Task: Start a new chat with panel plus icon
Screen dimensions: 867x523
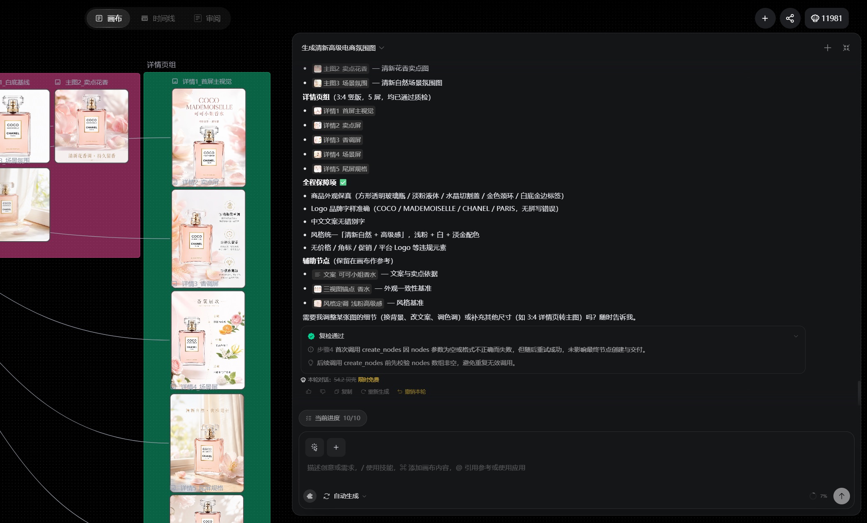Action: tap(827, 48)
